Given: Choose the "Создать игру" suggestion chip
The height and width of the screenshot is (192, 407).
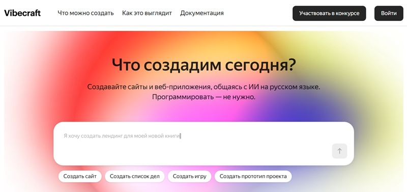Looking at the screenshot, I should point(189,176).
